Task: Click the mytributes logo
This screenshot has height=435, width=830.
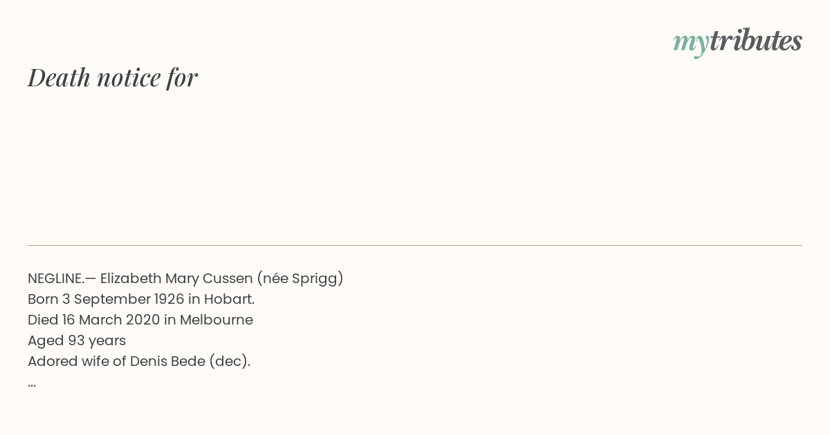Action: point(737,42)
